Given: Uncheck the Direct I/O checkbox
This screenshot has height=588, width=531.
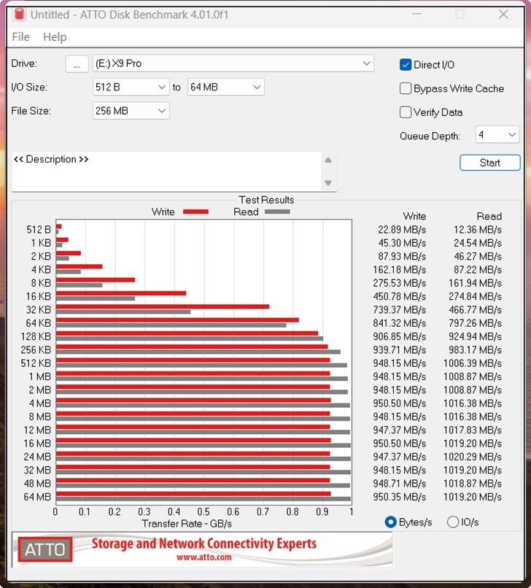Looking at the screenshot, I should tap(406, 65).
